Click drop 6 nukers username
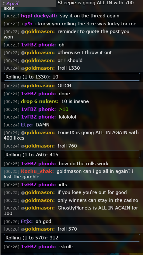 [x=40, y=101]
